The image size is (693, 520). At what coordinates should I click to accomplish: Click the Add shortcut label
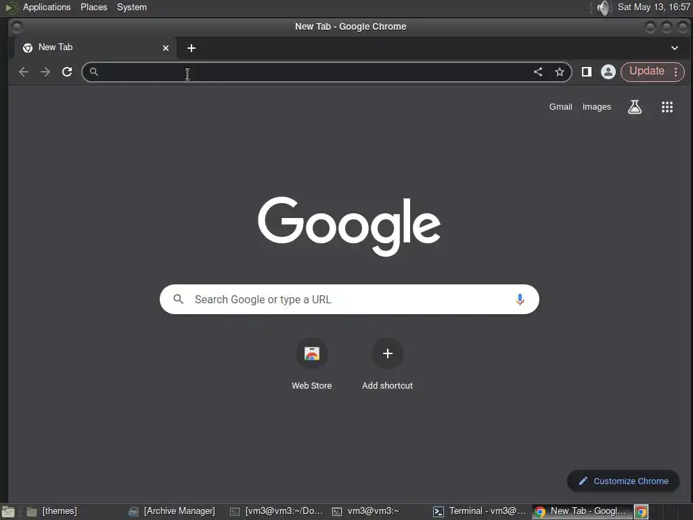pyautogui.click(x=388, y=385)
